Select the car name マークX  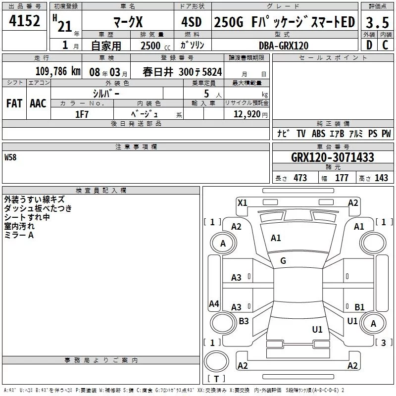point(128,22)
